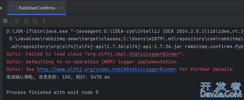Click the run-config icon on PublisherConfirms tab
The width and height of the screenshot is (244, 100).
14,8
